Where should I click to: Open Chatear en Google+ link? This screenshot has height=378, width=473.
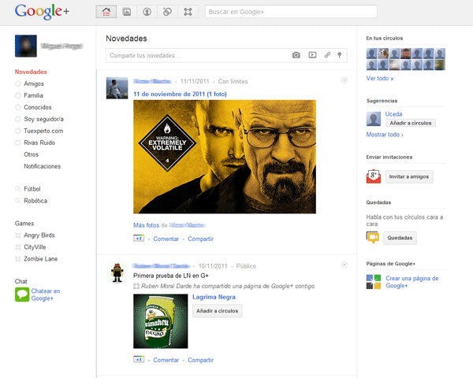pyautogui.click(x=46, y=295)
